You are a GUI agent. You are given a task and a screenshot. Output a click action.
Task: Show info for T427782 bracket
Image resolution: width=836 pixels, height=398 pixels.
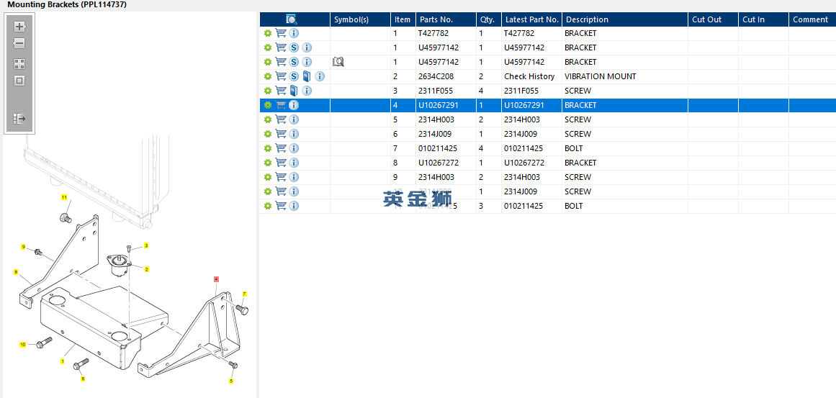(x=294, y=33)
